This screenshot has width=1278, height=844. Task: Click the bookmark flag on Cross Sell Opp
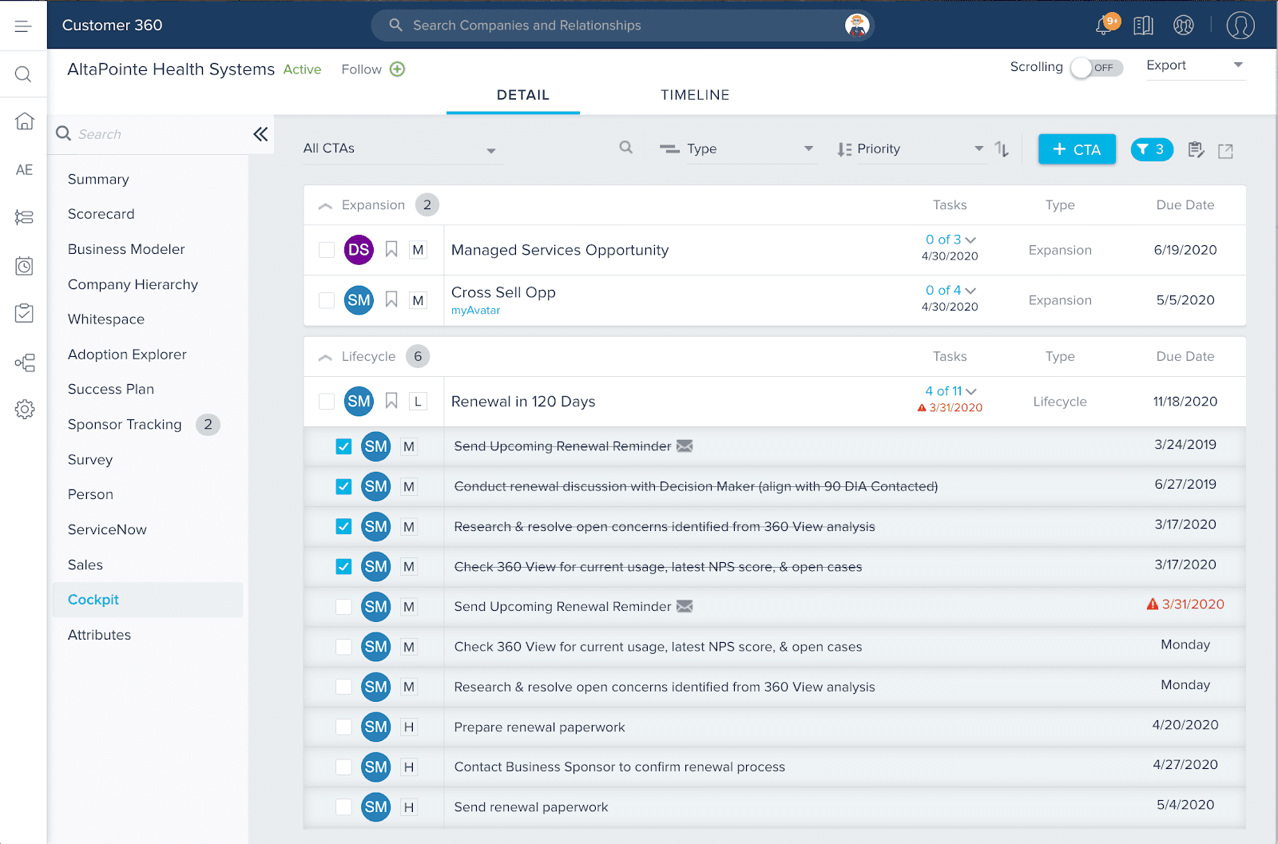(391, 299)
